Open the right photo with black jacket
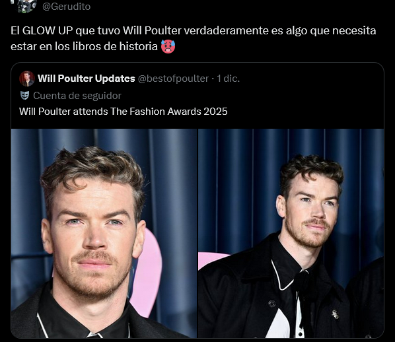Screen dimensions: 395x342 (291, 233)
